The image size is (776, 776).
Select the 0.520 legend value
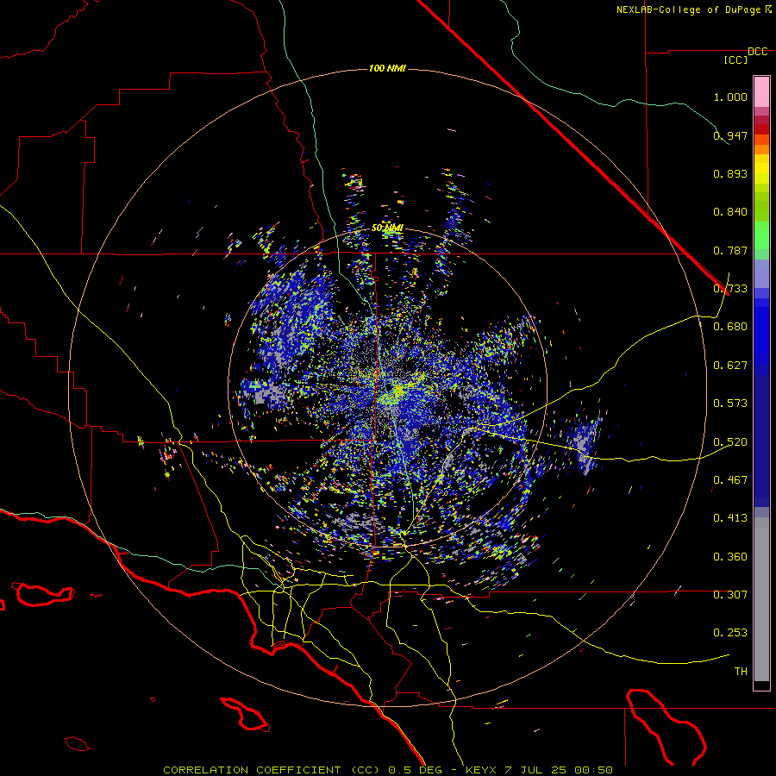point(730,442)
